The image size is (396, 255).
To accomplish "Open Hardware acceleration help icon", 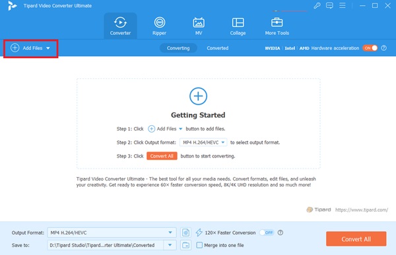I will 384,48.
